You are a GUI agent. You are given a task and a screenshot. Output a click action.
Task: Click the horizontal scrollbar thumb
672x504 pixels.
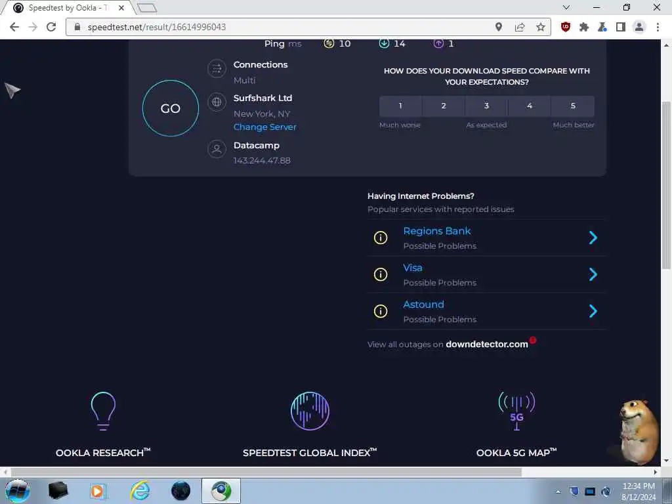tap(266, 472)
